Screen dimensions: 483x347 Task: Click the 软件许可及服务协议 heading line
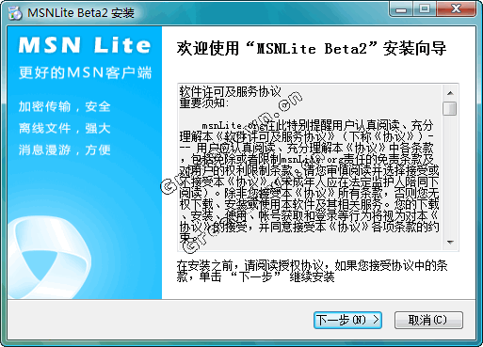[230, 91]
